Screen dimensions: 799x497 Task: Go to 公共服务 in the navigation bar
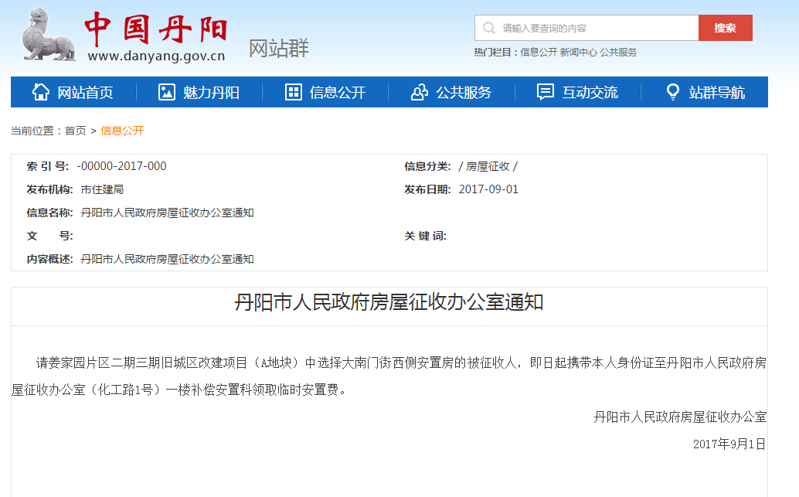[x=464, y=93]
